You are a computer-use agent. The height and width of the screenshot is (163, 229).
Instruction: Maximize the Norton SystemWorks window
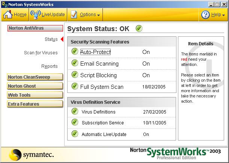pos(217,4)
